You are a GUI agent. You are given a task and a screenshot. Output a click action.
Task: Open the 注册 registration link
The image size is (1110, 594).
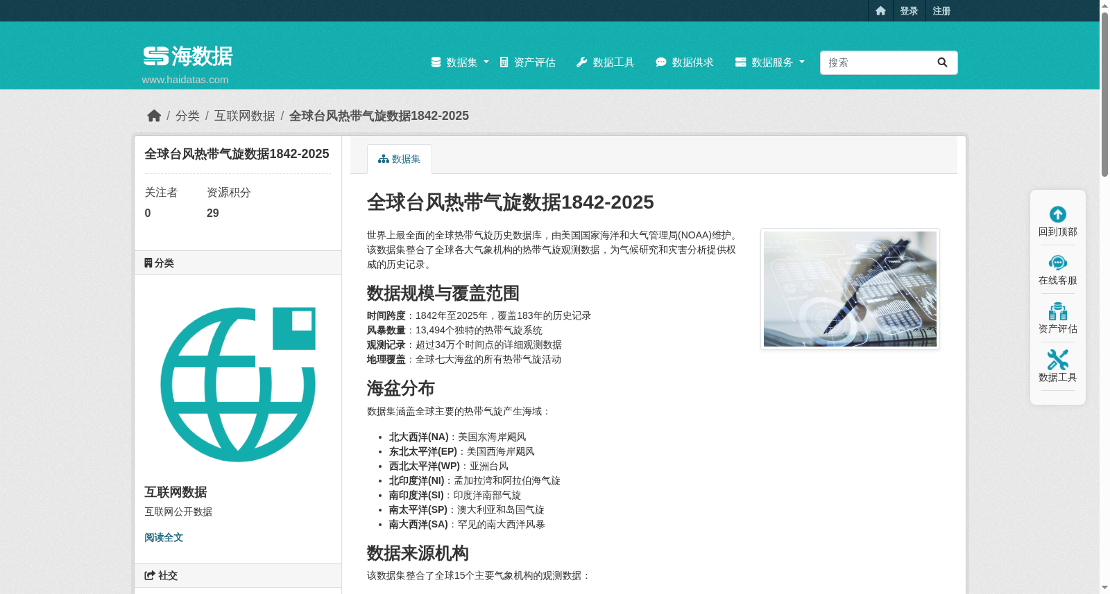coord(941,11)
